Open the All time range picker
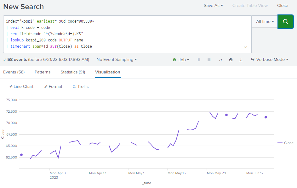 (265, 22)
